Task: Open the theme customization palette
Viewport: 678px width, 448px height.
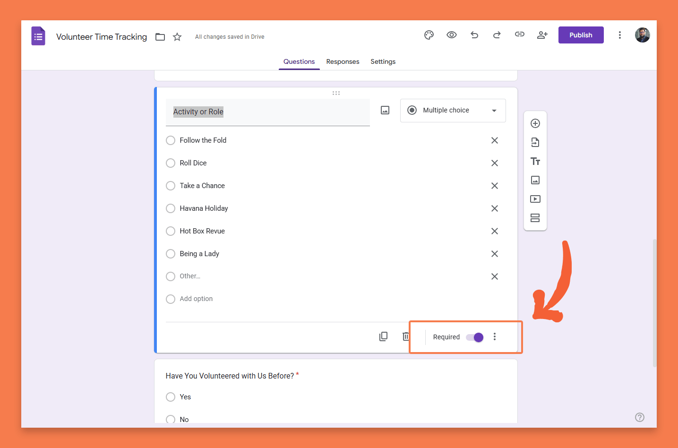Action: pyautogui.click(x=429, y=35)
